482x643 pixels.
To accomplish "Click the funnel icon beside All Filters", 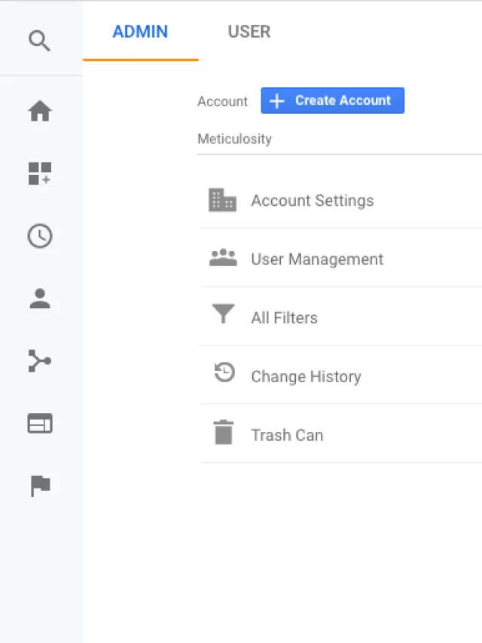I will 223,314.
